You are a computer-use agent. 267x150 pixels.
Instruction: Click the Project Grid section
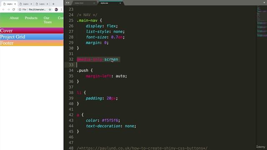click(32, 37)
